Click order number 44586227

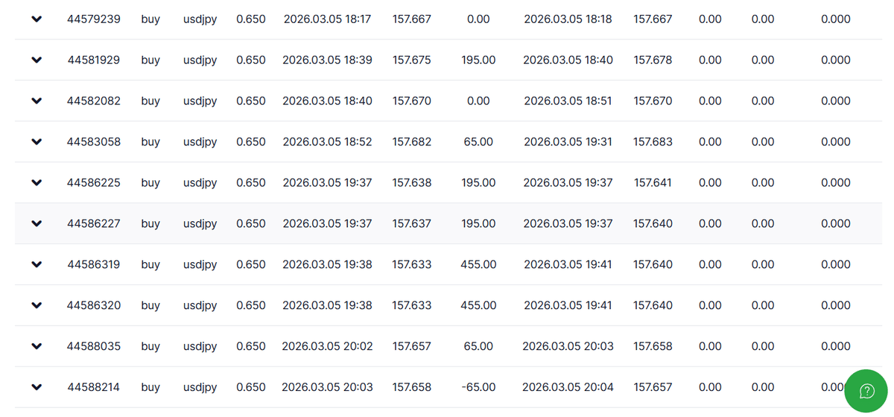pyautogui.click(x=94, y=223)
